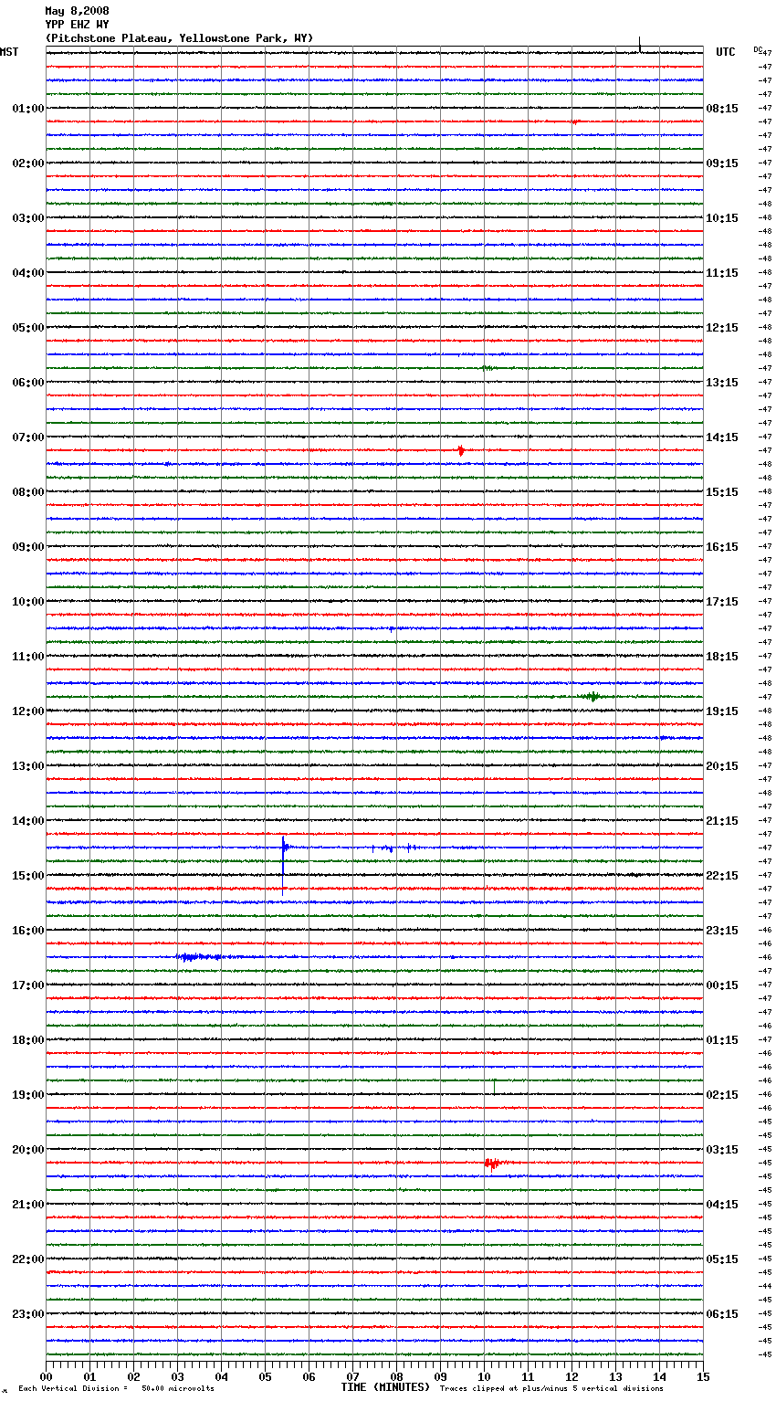The image size is (776, 1401).
Task: Click the 14:15 UTC time label
Action: click(x=722, y=437)
